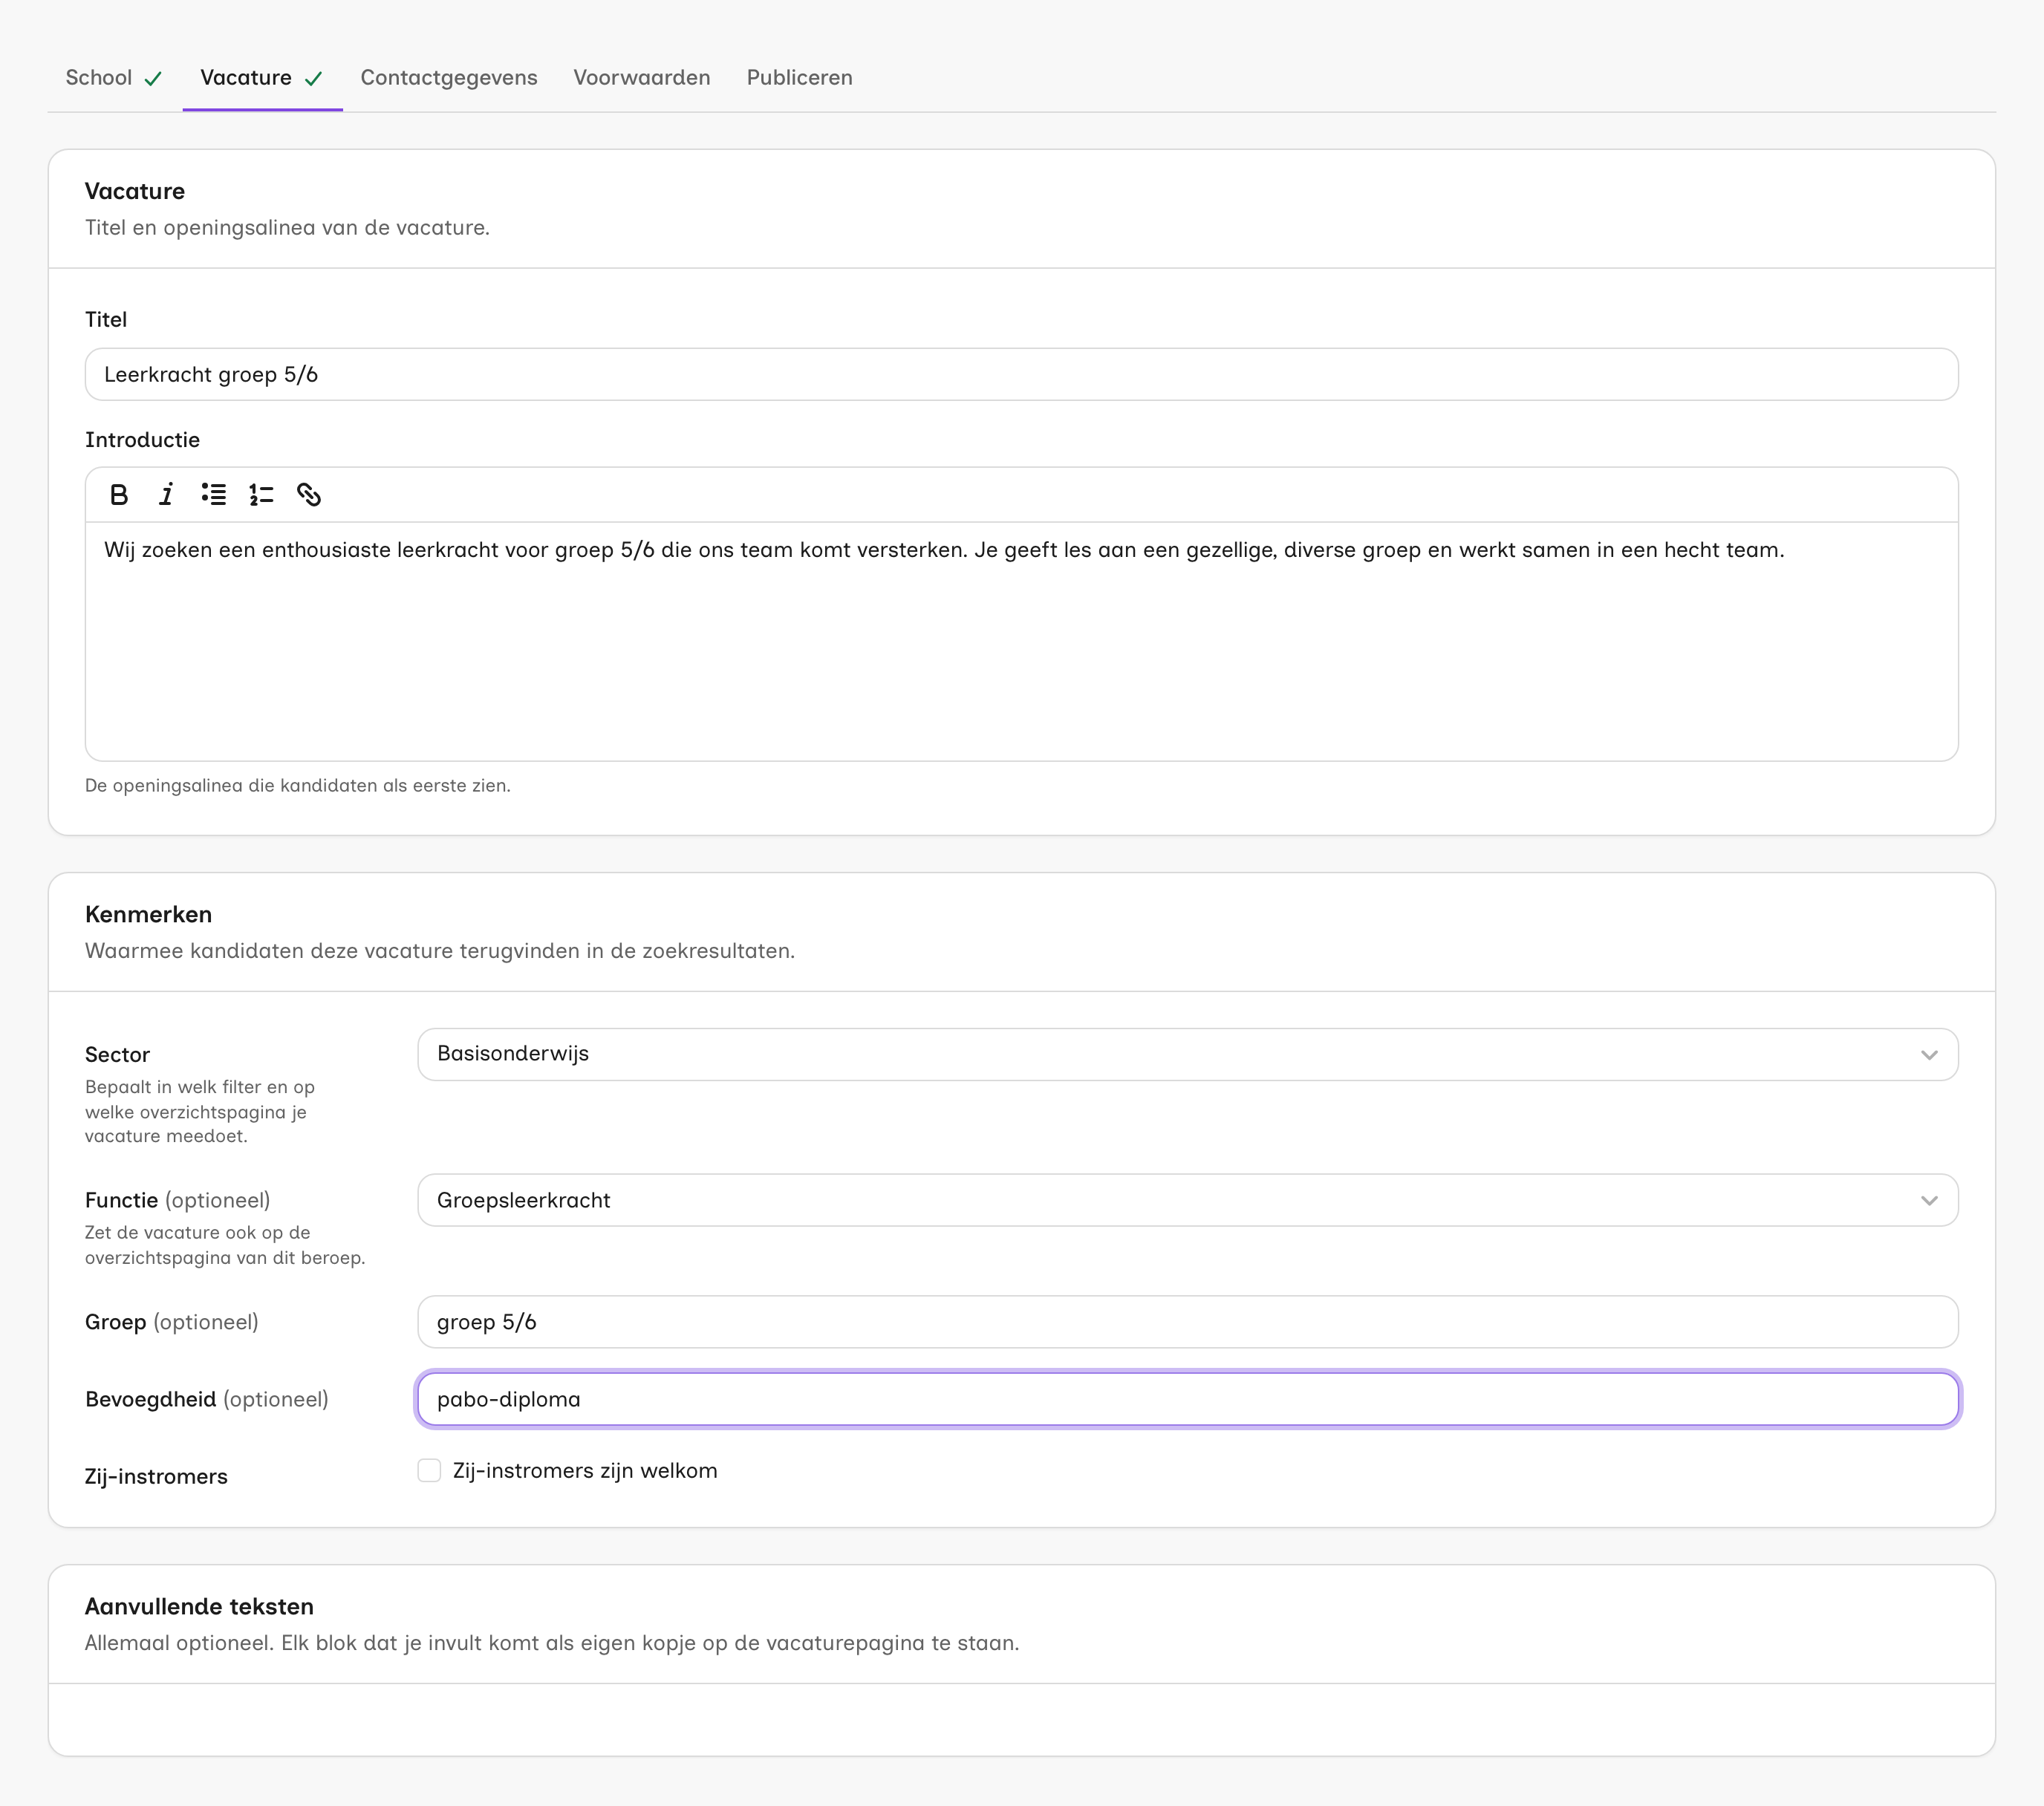Open the Sector dropdown showing Basisonderwijs
Image resolution: width=2044 pixels, height=1806 pixels.
tap(1187, 1054)
